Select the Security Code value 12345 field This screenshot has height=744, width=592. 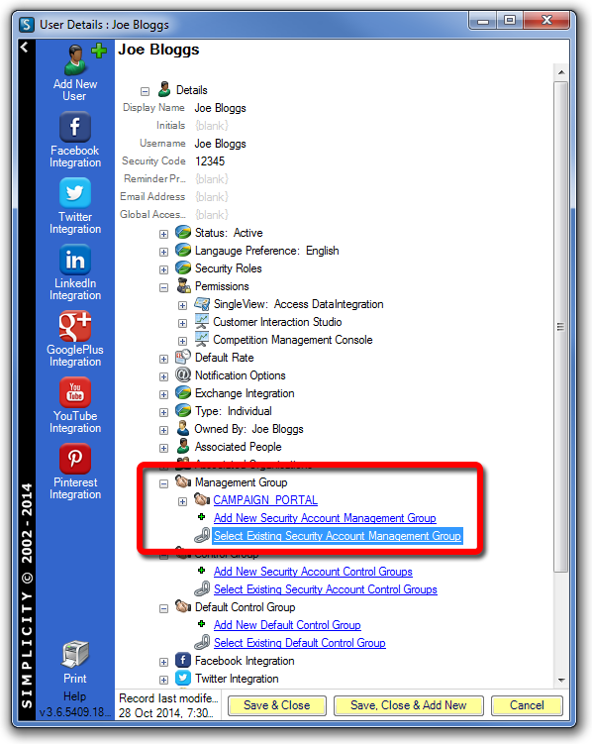(210, 161)
